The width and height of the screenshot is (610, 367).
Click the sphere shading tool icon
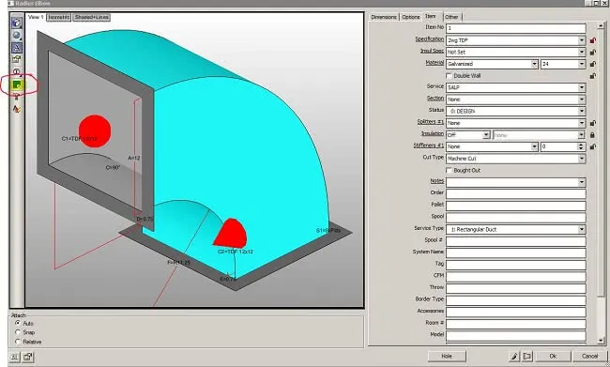click(17, 36)
